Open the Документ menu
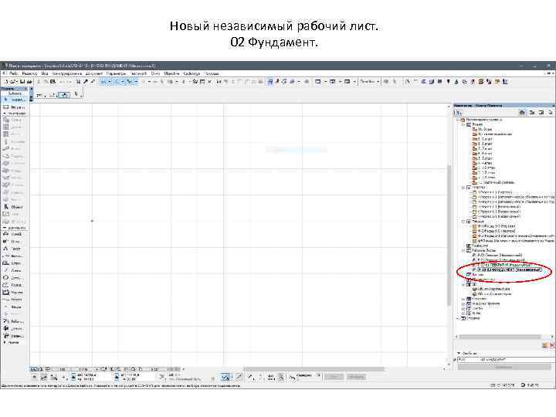The height and width of the screenshot is (417, 556). point(94,73)
